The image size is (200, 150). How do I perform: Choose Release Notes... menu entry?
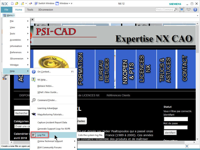pos(53,86)
